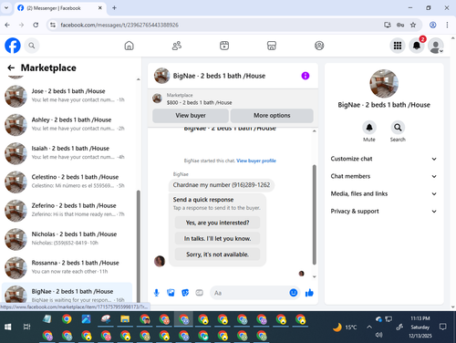Open the tab search dropdown arrow in Chrome
Viewport: 456px width, 343px height.
6,8
